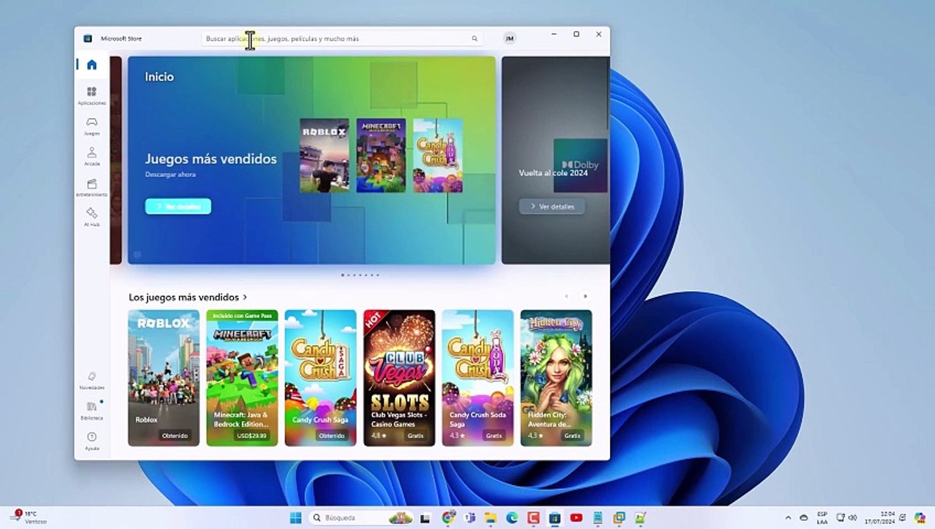Click the Dolby tile in right banner
The height and width of the screenshot is (529, 935).
click(580, 165)
